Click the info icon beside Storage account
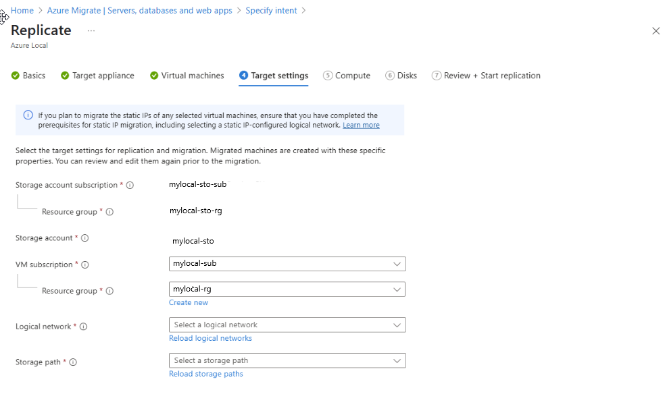This screenshot has height=415, width=665. 85,238
